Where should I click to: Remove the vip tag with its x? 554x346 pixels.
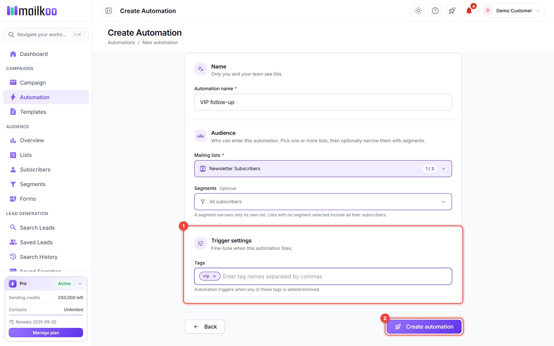click(214, 276)
